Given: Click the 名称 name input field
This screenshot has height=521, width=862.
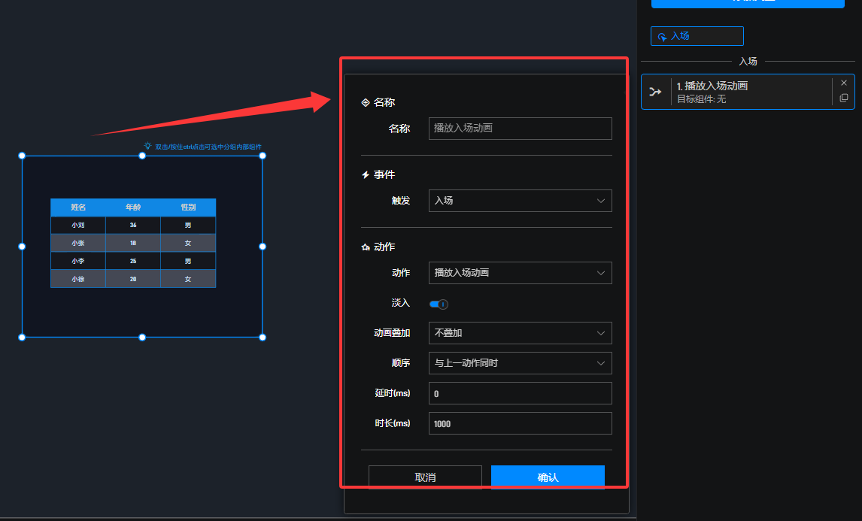Looking at the screenshot, I should click(x=520, y=129).
